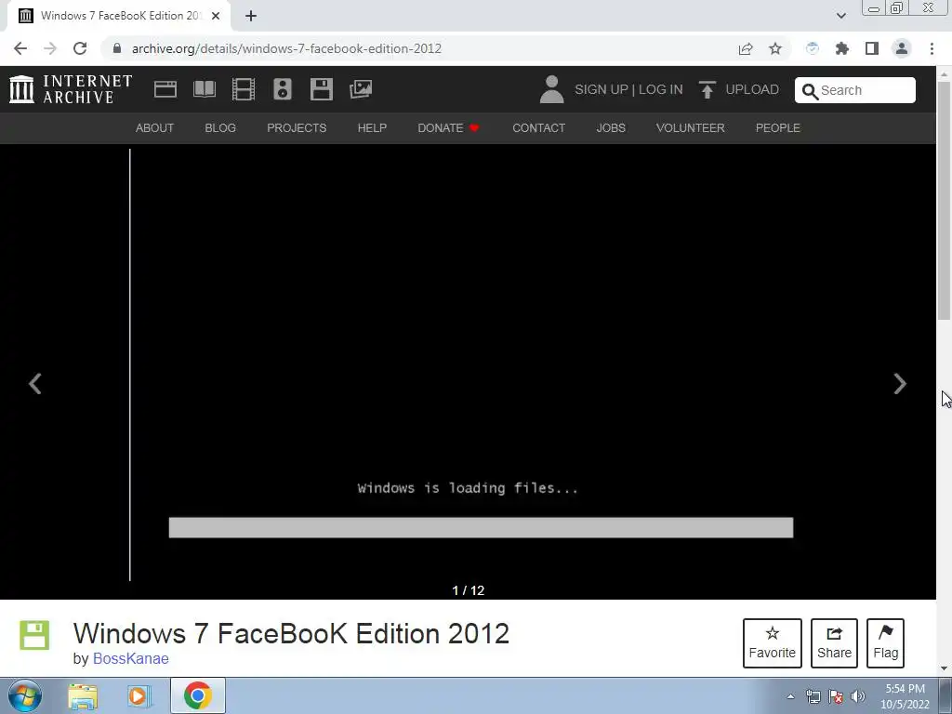
Task: Click the UPLOAD button
Action: tap(739, 89)
